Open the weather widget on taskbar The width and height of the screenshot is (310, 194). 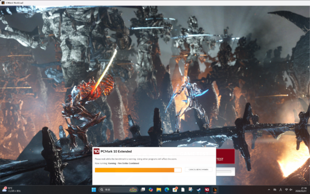tap(11, 190)
